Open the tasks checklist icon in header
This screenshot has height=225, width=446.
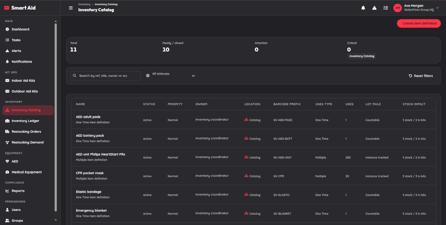(385, 8)
